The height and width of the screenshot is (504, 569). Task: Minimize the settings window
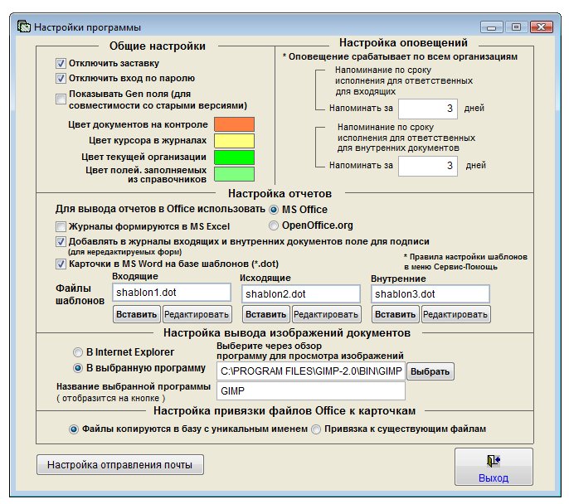pos(491,27)
